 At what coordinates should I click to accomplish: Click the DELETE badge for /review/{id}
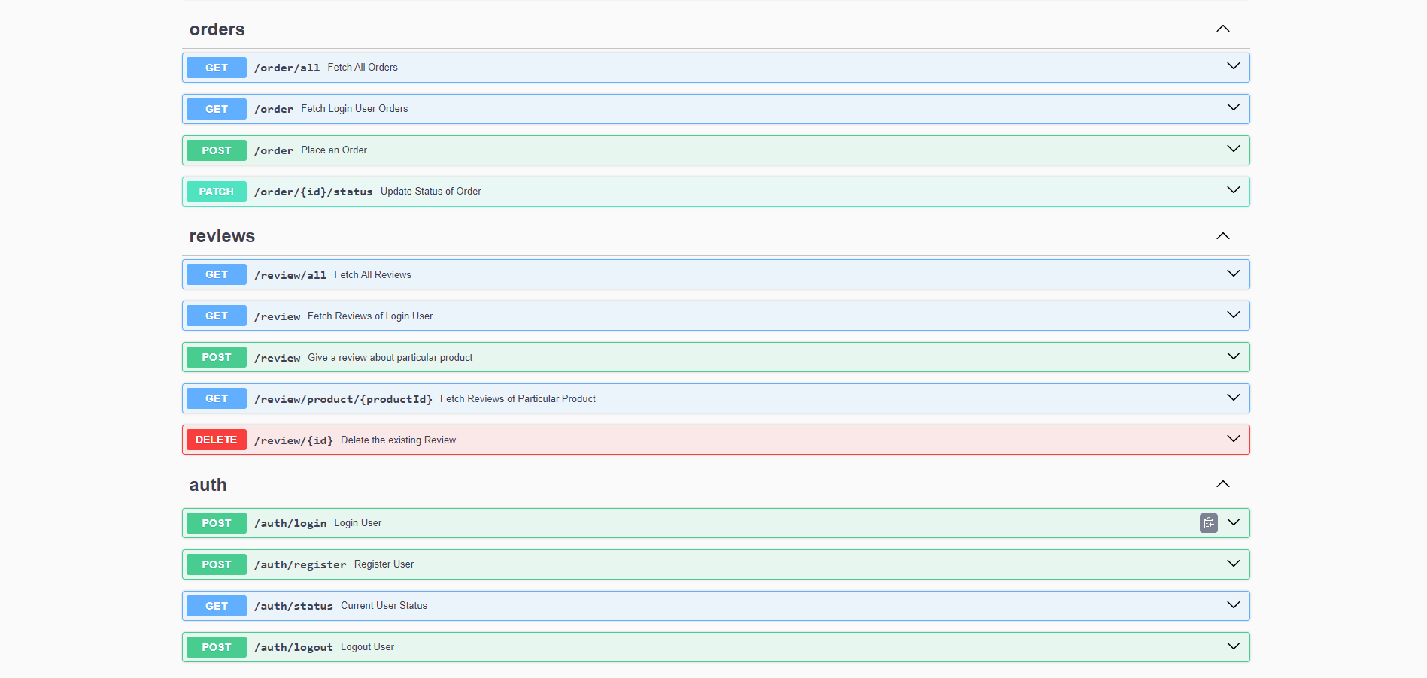tap(217, 440)
